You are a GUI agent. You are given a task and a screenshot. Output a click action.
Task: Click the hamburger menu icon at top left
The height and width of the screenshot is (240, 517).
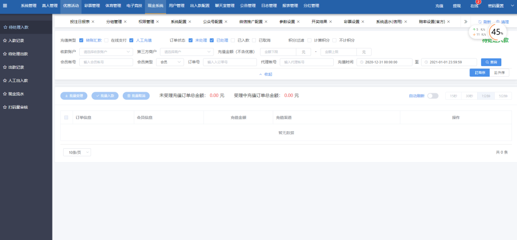point(6,6)
